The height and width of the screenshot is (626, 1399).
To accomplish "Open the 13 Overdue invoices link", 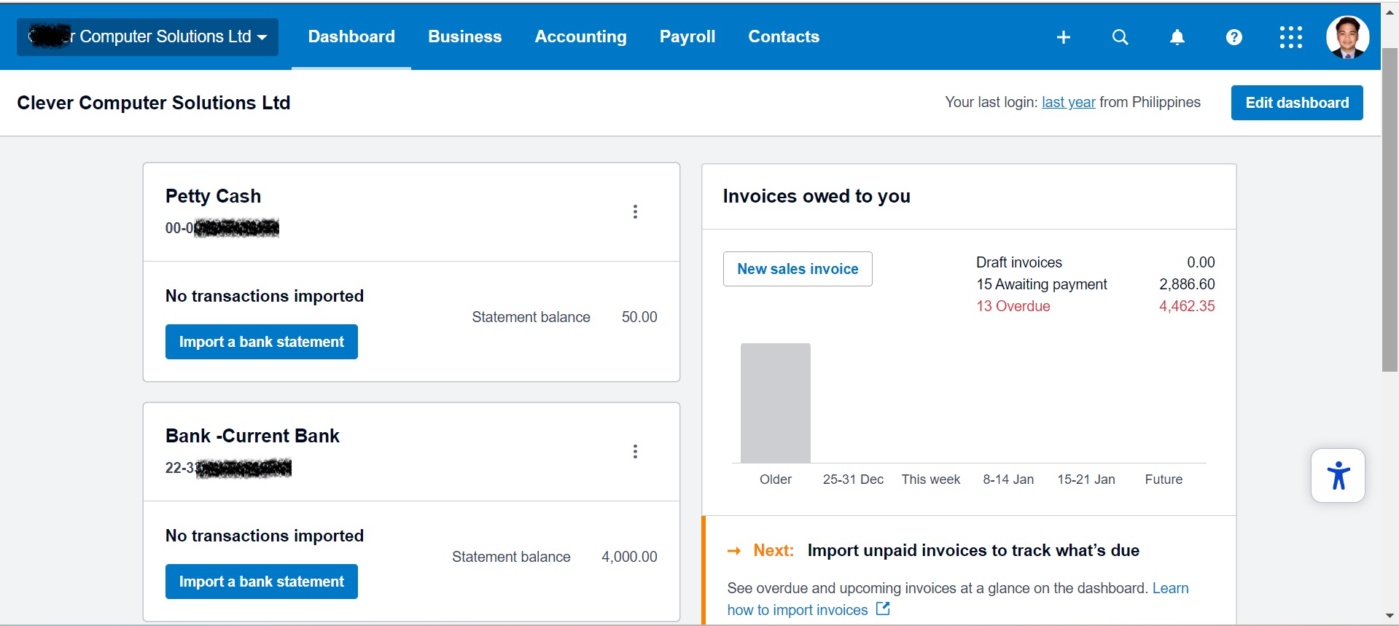I will 1013,306.
